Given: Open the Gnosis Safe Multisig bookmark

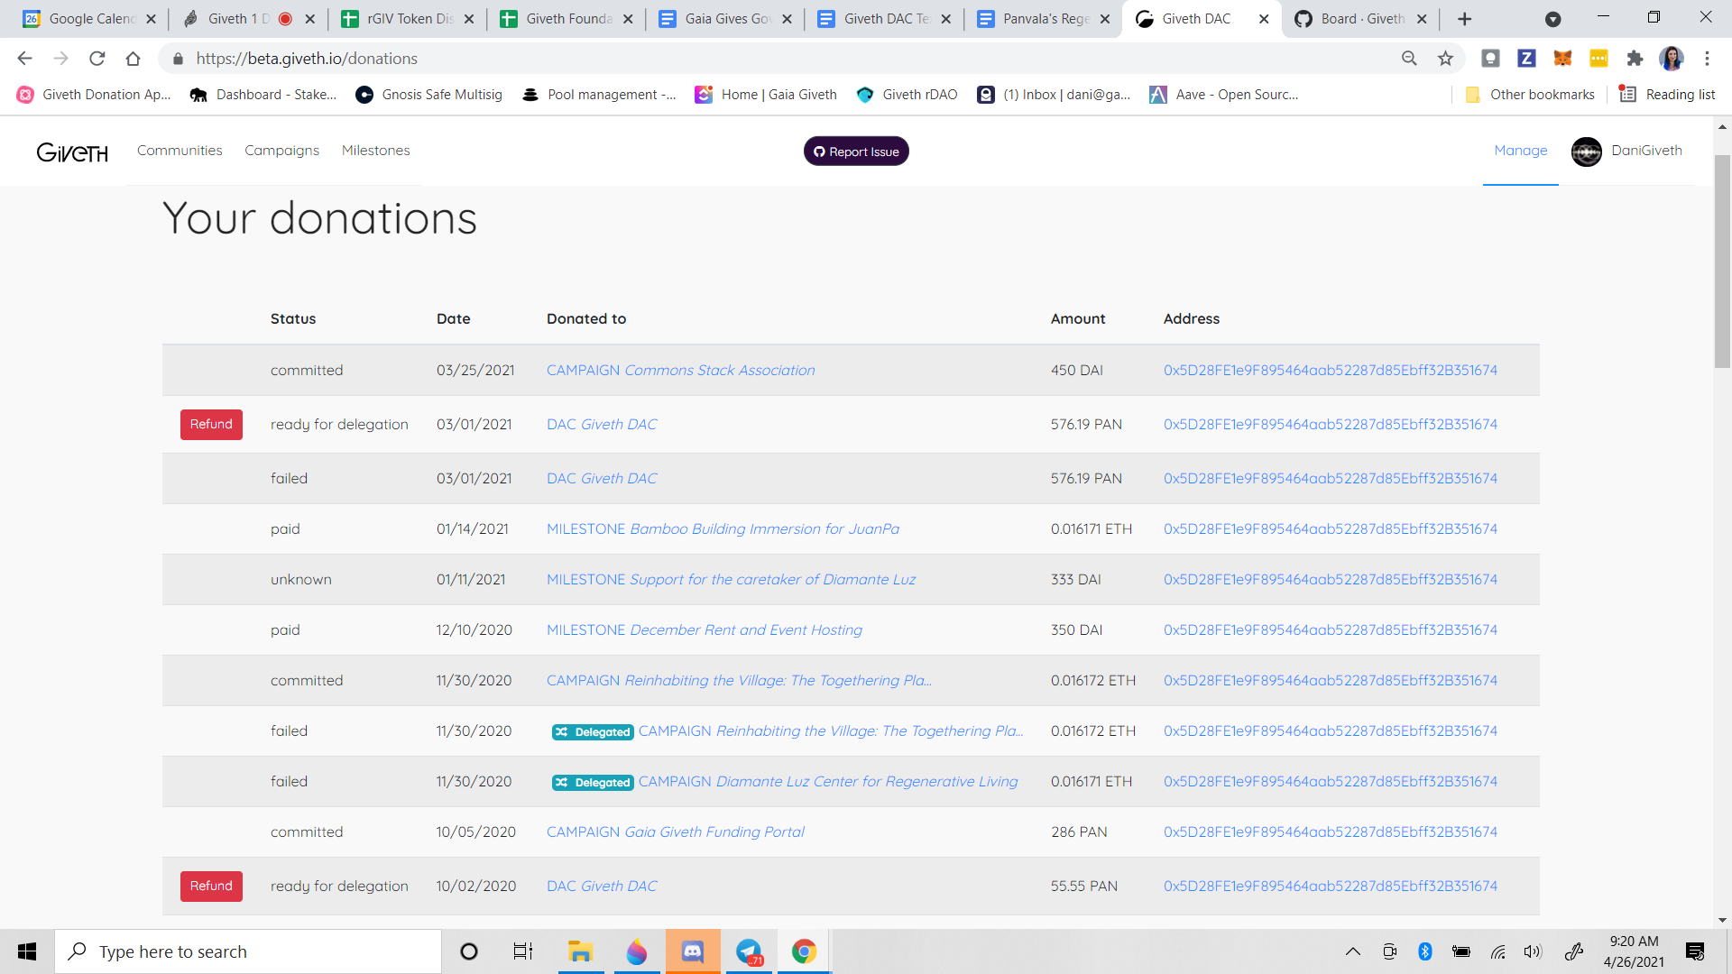Looking at the screenshot, I should point(429,95).
